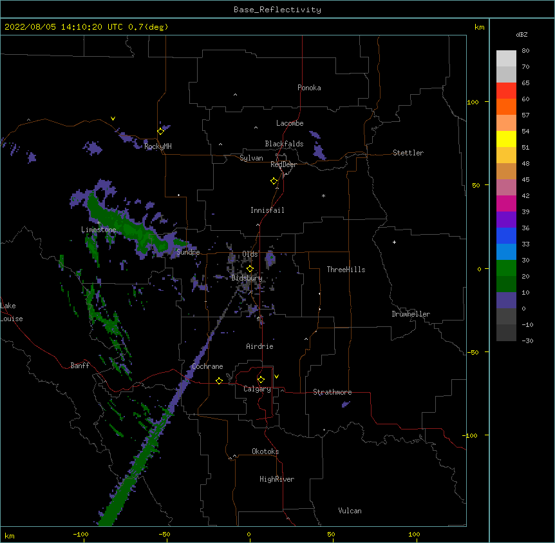Click the RockyMH label
The image size is (555, 543).
tap(158, 146)
